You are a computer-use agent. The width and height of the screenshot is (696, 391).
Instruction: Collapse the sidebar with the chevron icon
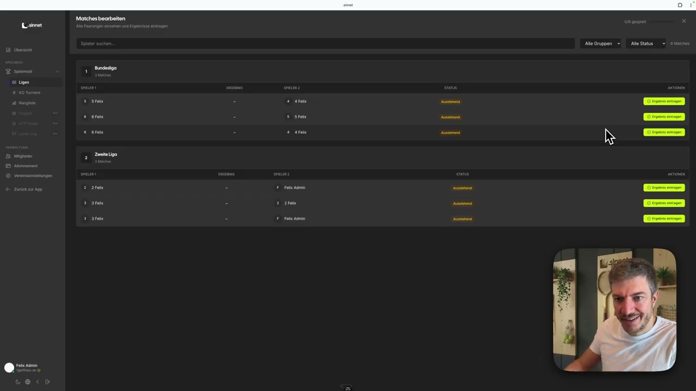(38, 382)
